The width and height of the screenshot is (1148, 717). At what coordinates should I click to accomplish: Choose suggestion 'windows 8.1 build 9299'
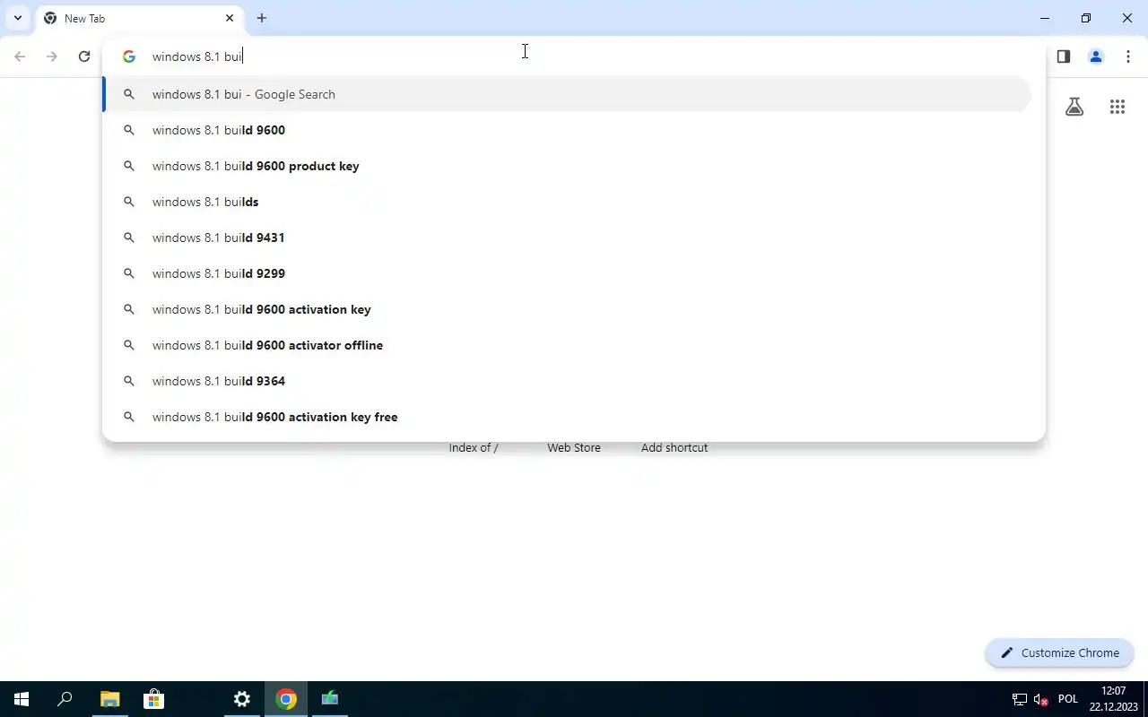567,273
